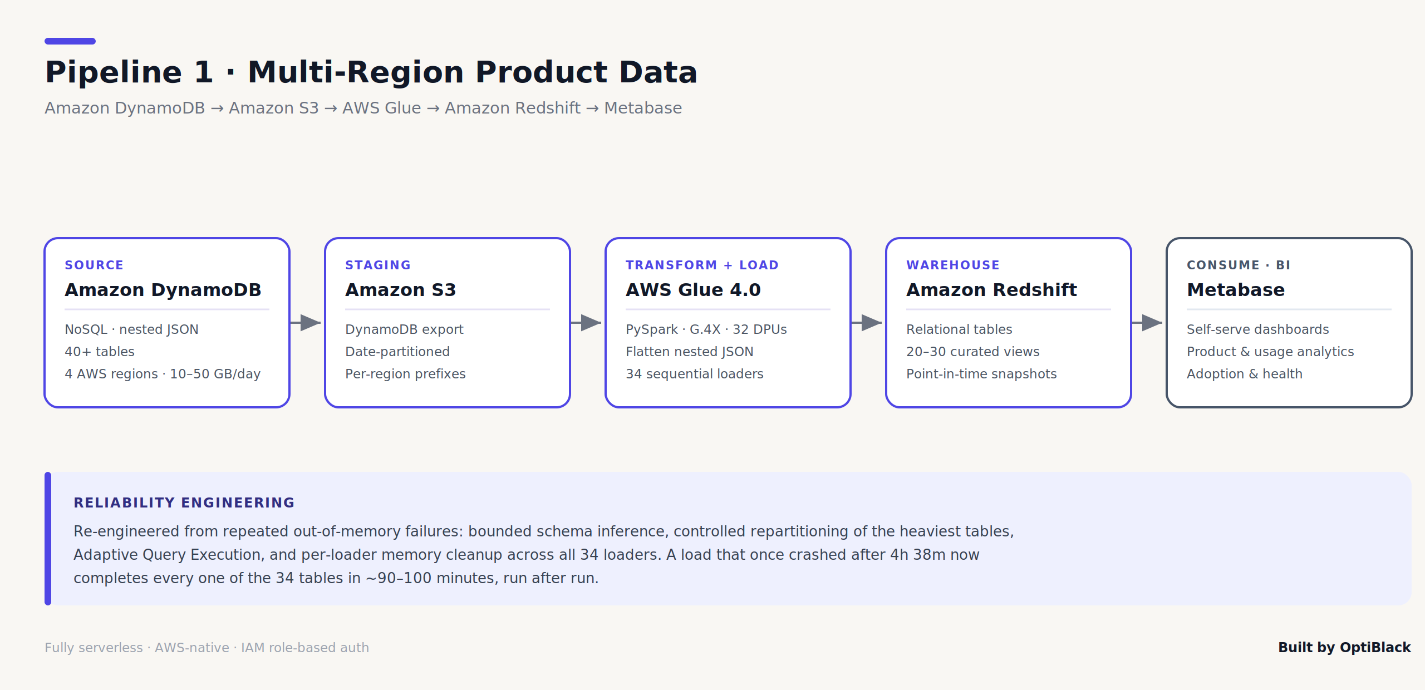Viewport: 1425px width, 690px height.
Task: Click the "WAREHOUSE" card label
Action: click(x=953, y=265)
